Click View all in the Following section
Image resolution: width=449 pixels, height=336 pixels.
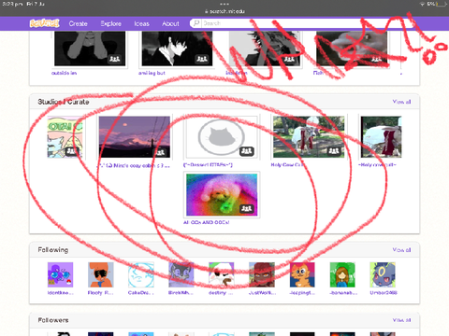[x=401, y=250]
